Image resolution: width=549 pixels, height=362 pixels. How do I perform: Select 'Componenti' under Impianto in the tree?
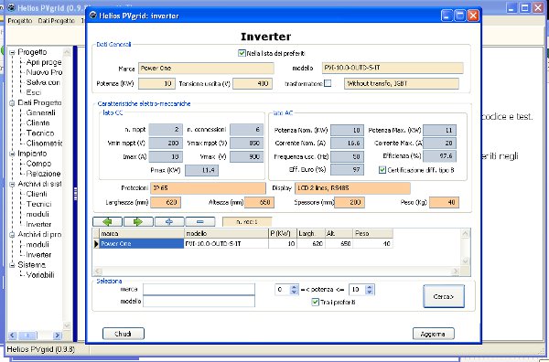pyautogui.click(x=38, y=164)
